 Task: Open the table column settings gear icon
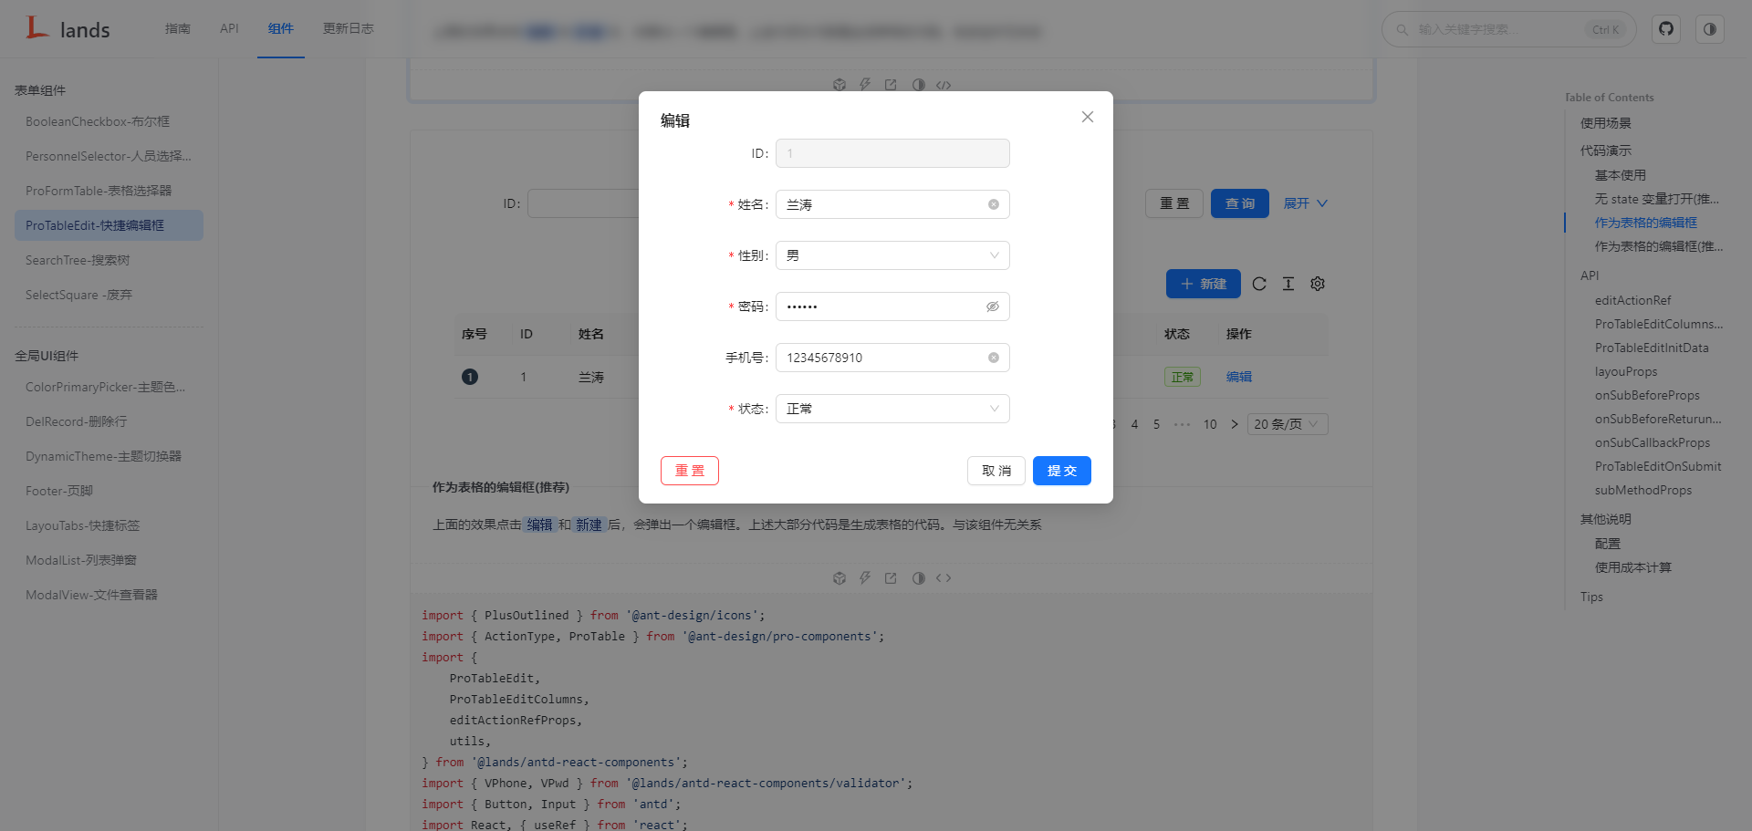click(1318, 284)
